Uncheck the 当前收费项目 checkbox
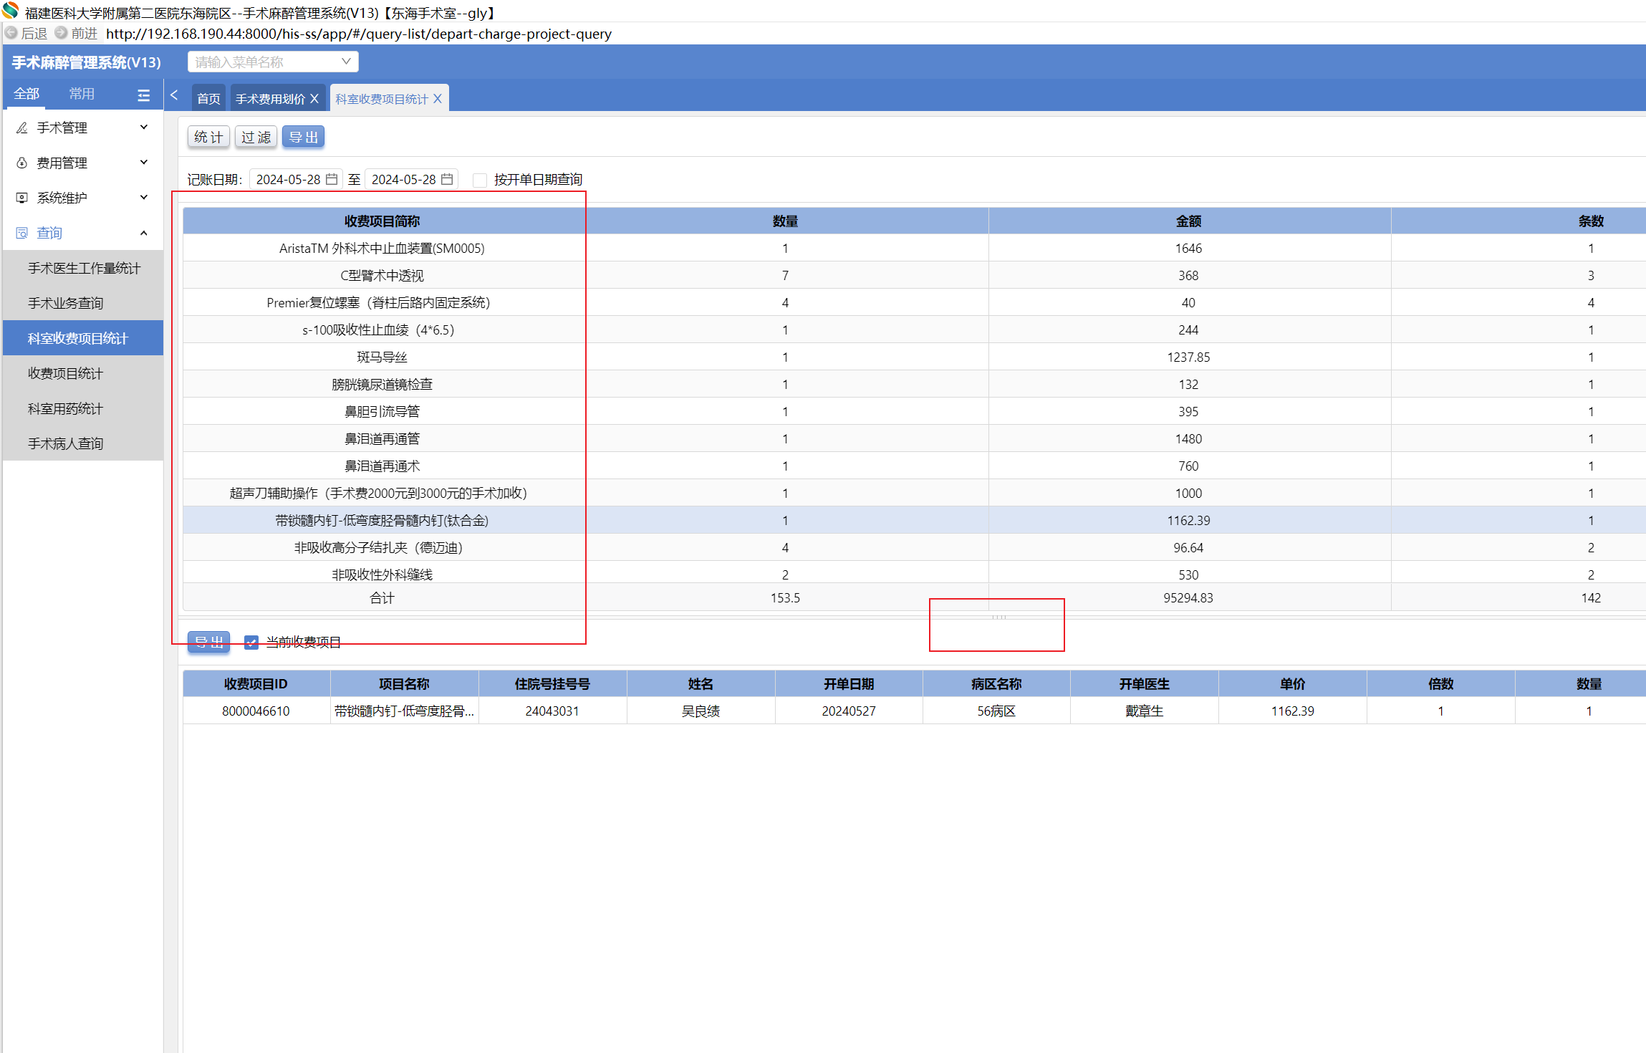 click(x=251, y=643)
